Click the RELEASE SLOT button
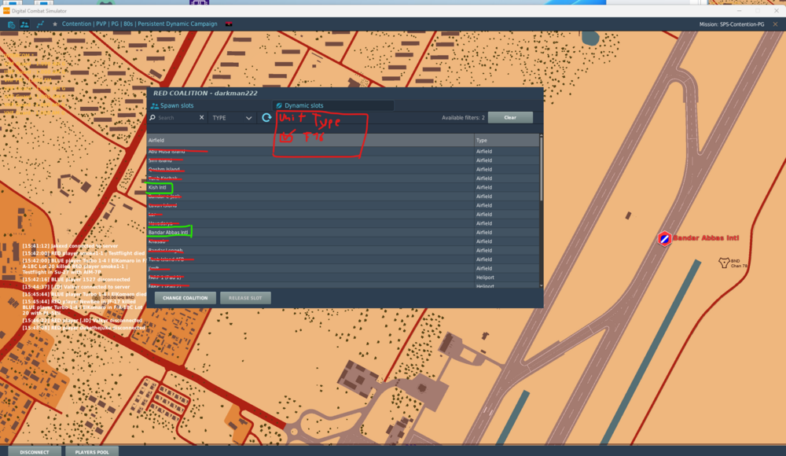Viewport: 786px width, 456px height. coord(245,298)
